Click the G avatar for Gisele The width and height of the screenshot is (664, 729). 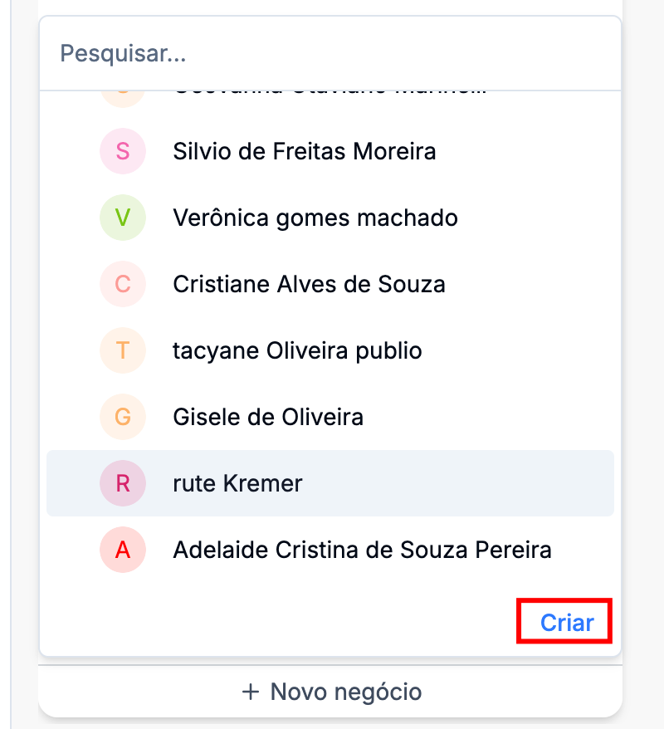[123, 417]
